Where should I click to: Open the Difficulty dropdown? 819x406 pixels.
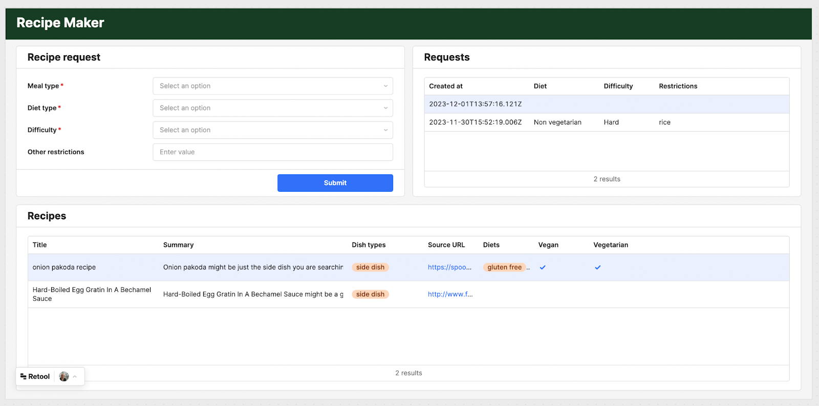coord(272,130)
